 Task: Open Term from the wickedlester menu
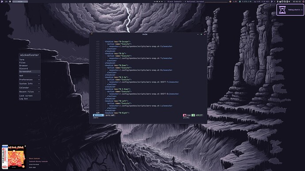point(30,59)
